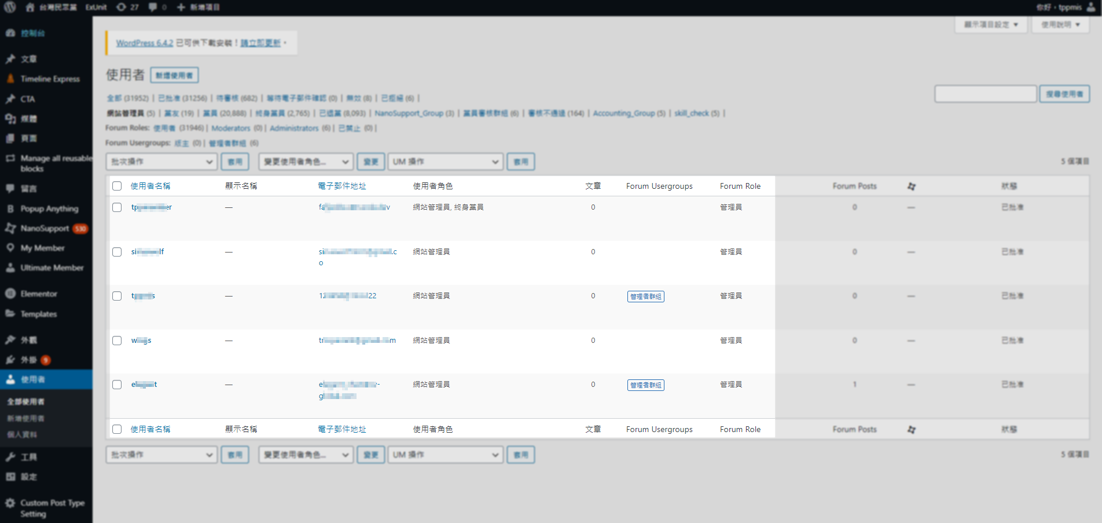1102x523 pixels.
Task: Open NanoSupport in sidebar
Action: click(46, 228)
